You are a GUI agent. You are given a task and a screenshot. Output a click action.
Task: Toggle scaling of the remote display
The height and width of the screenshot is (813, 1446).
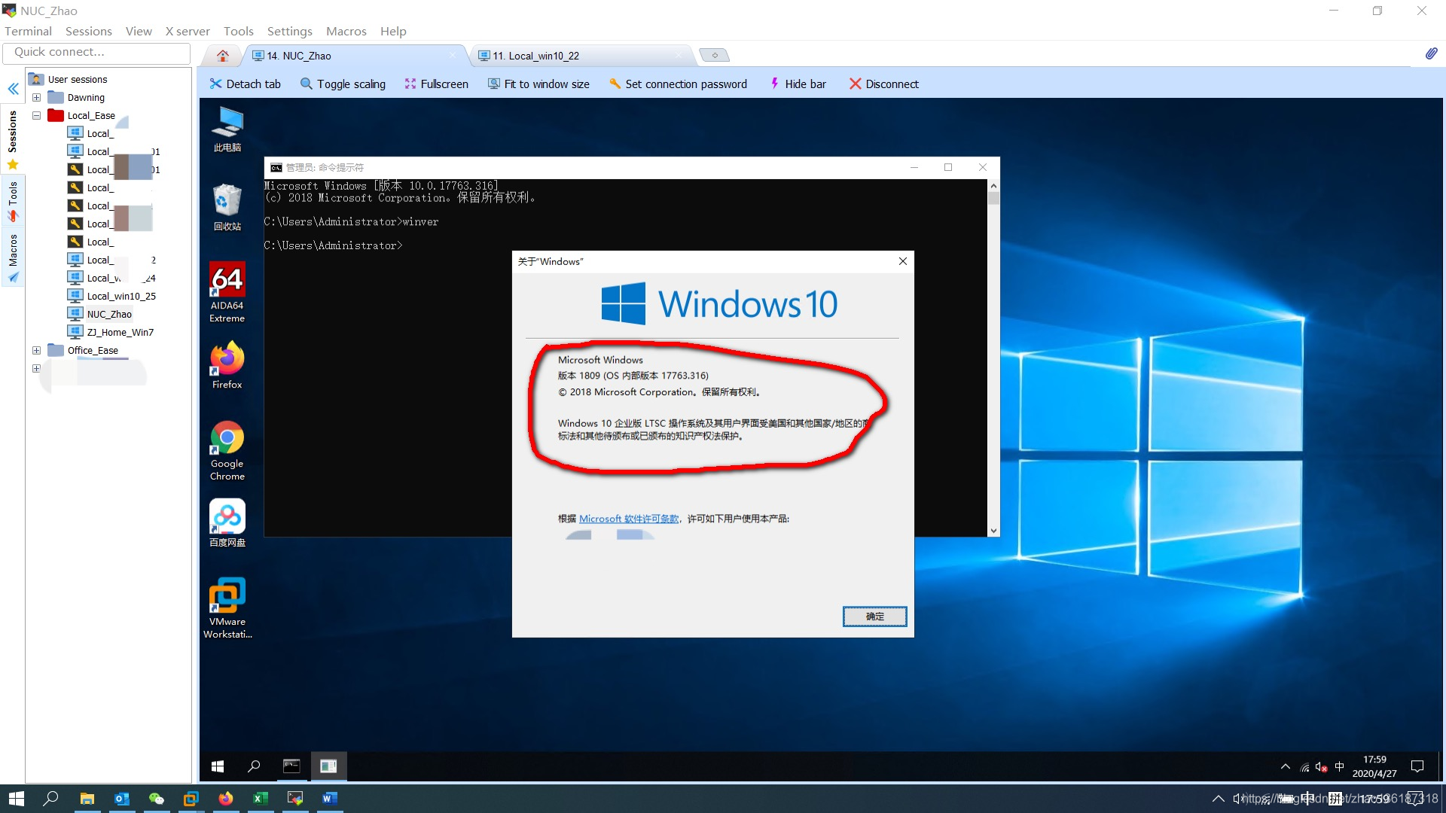click(343, 84)
